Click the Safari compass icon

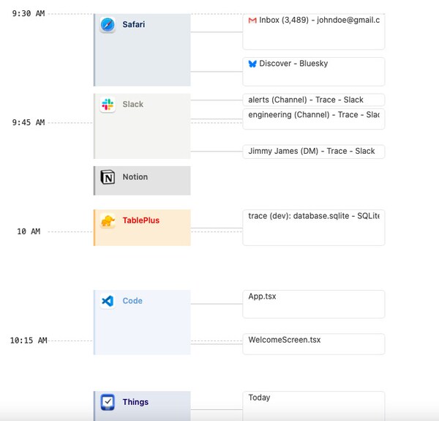click(108, 25)
